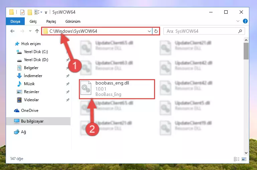
Task: Open İndirmeler folder in sidebar
Action: tap(33, 76)
